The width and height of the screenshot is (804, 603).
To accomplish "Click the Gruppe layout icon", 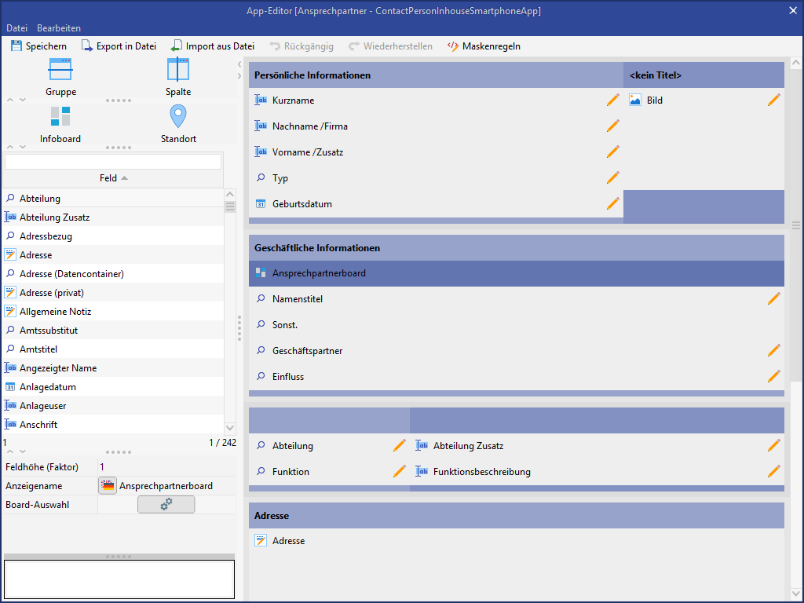I will click(60, 70).
